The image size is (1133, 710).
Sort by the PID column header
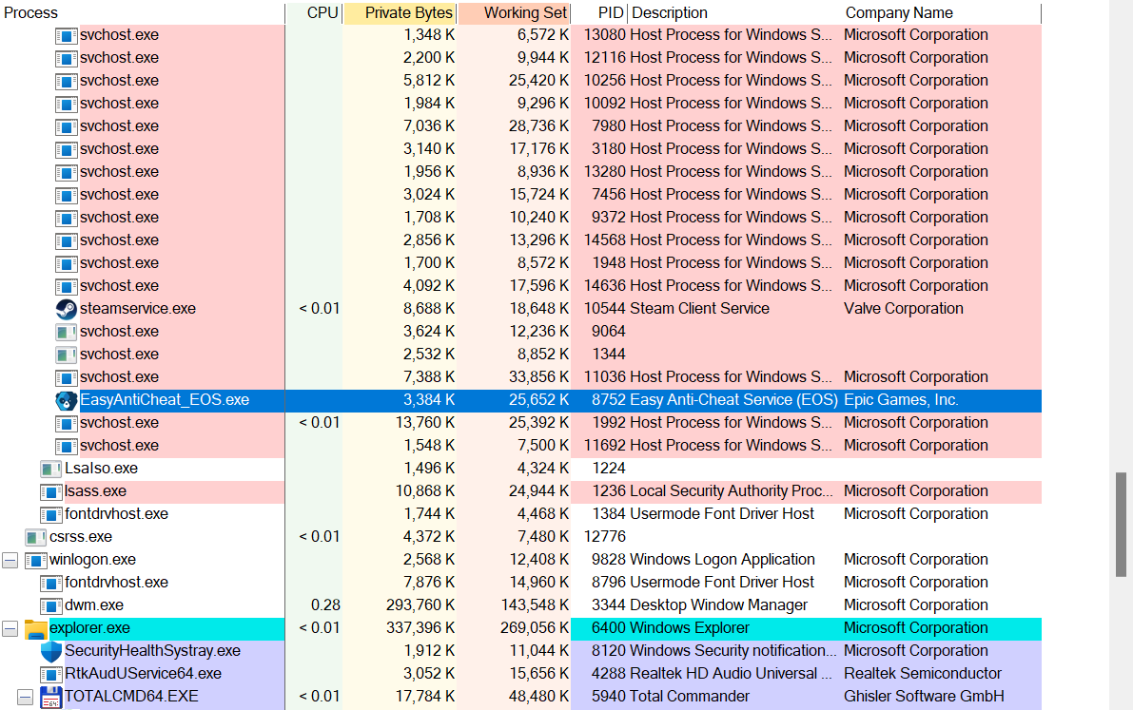(599, 13)
